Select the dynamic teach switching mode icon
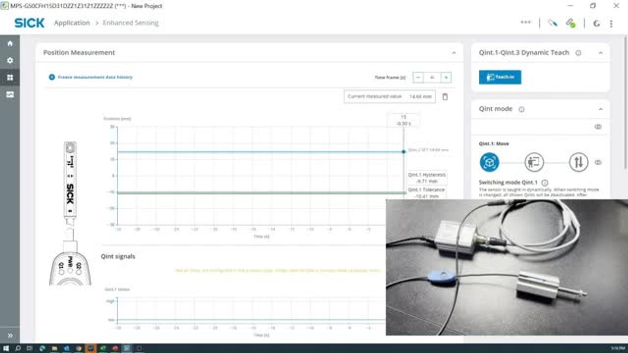Viewport: 628px width, 353px height. click(489, 162)
